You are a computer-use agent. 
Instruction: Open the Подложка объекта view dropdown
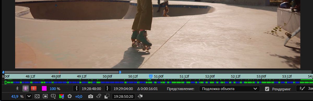tap(229, 89)
